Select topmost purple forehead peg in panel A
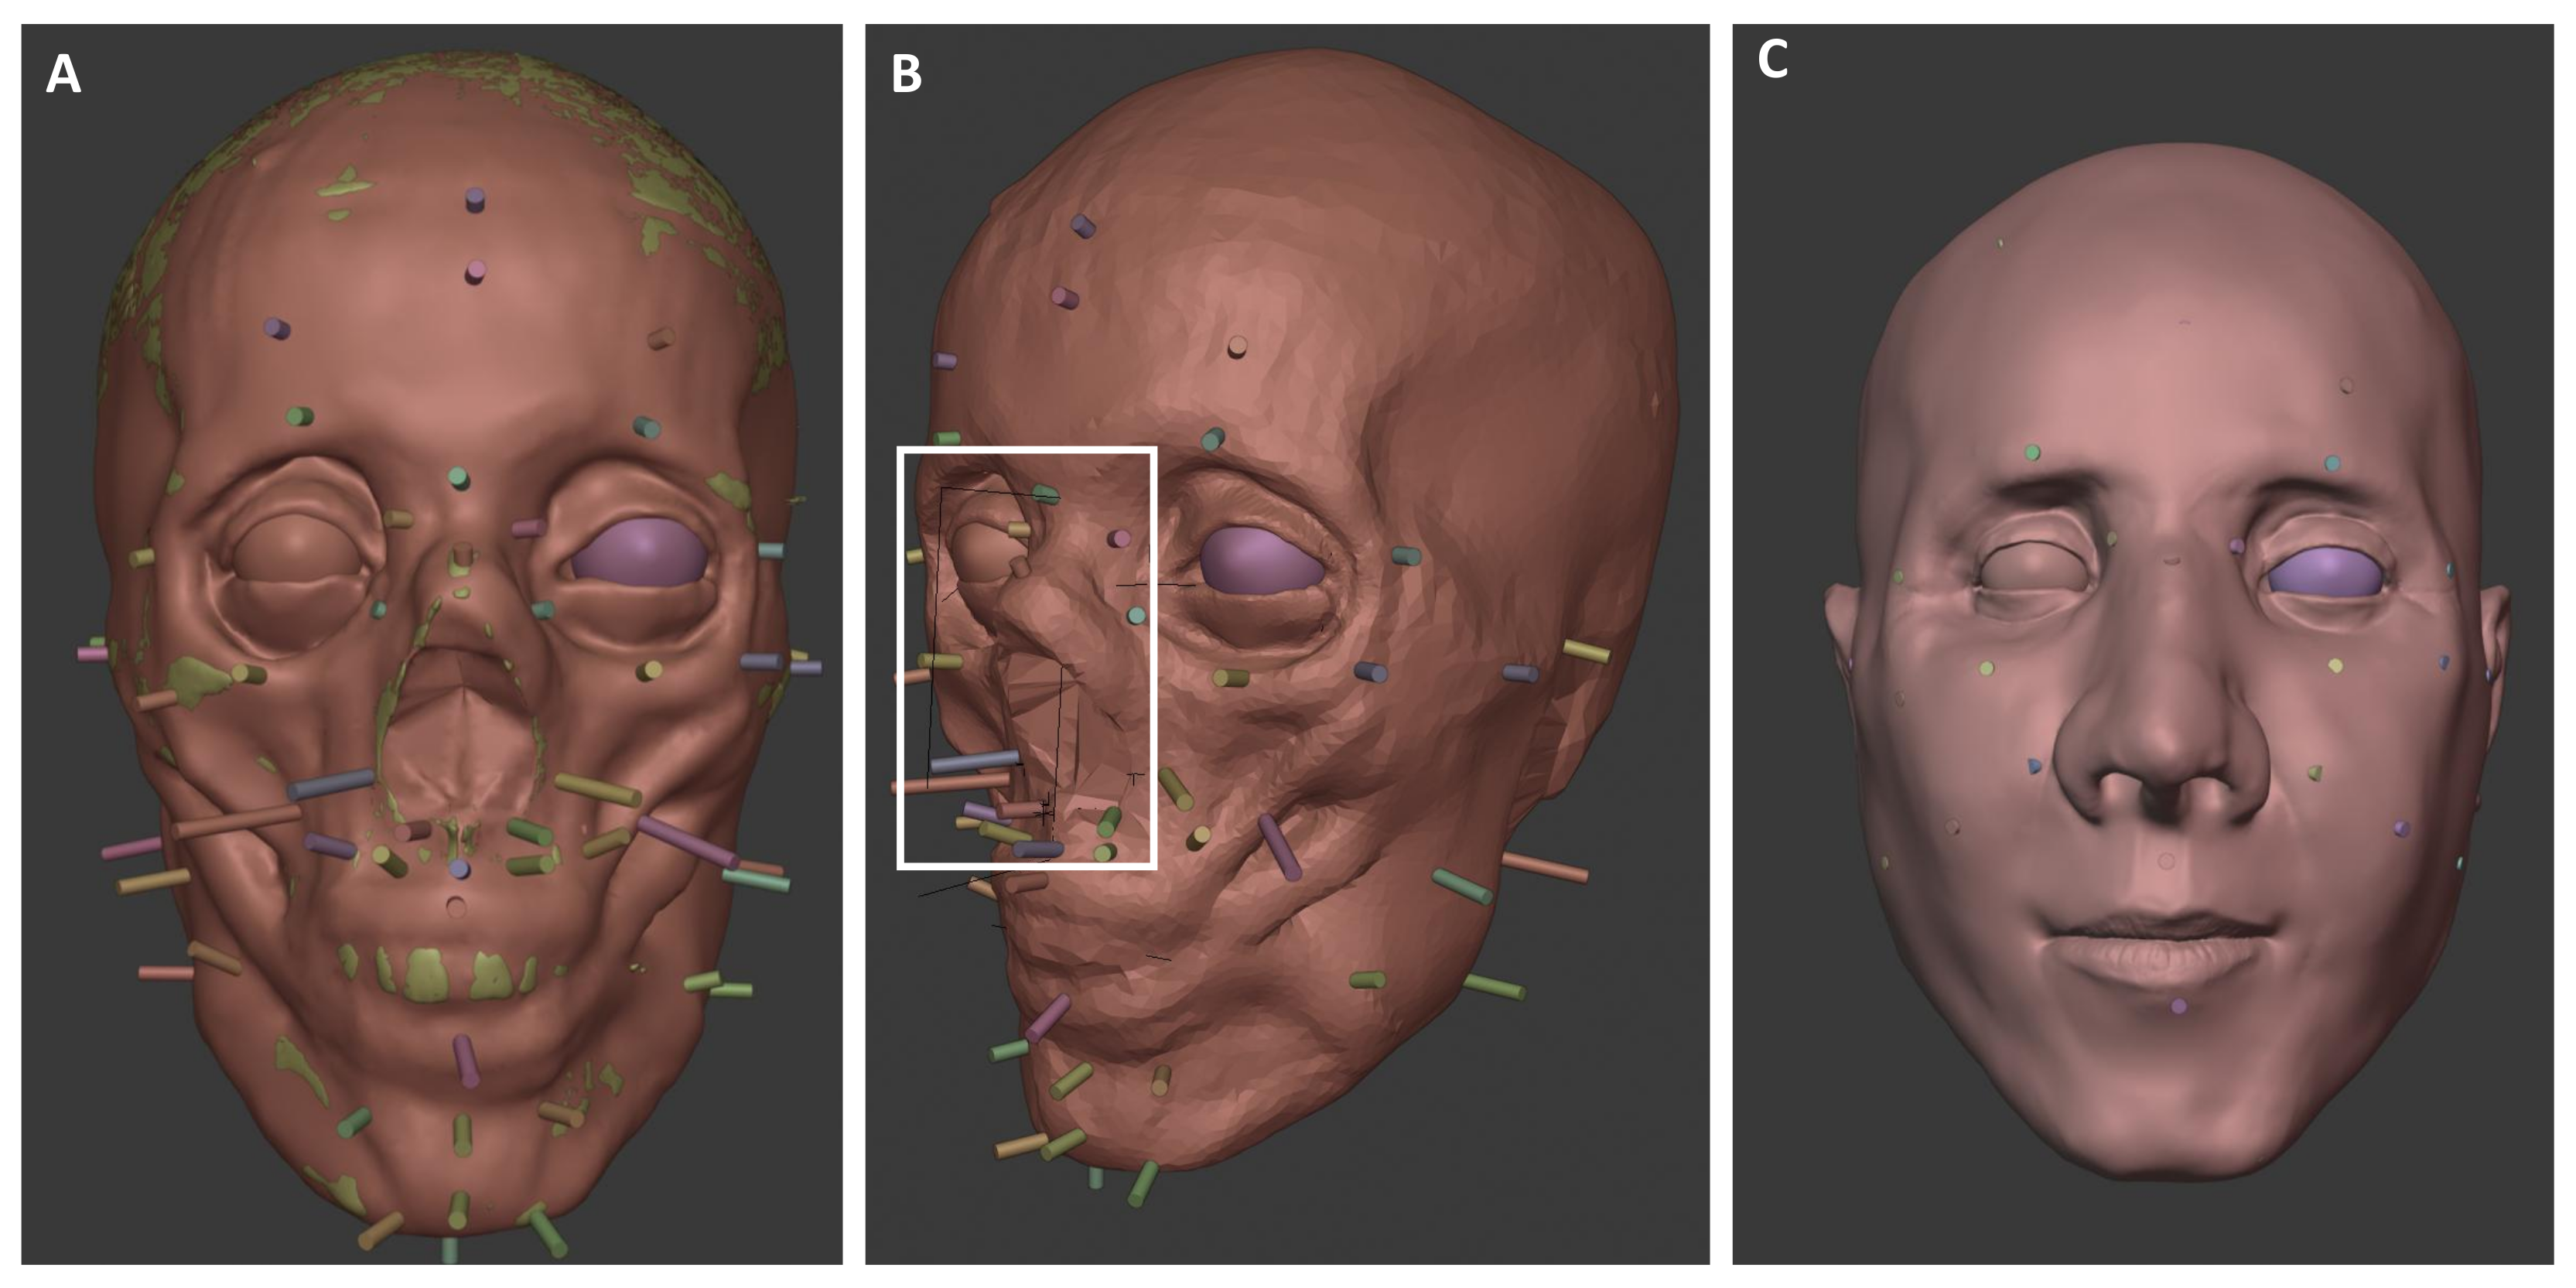 [x=475, y=200]
